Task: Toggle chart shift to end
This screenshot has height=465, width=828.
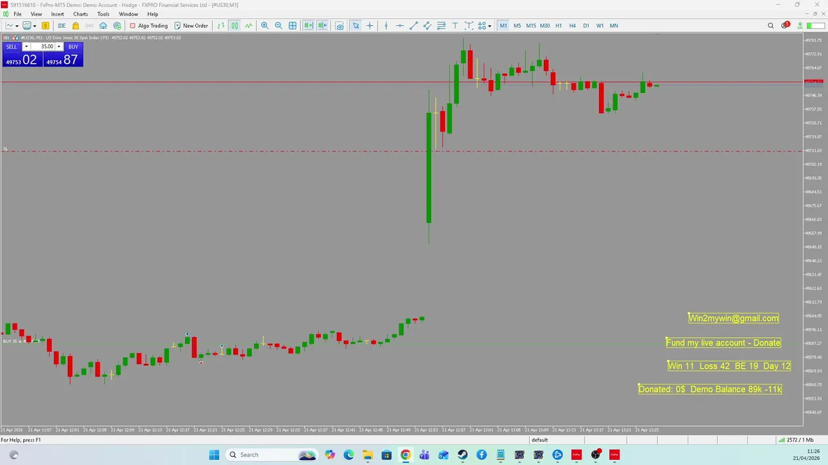Action: click(322, 26)
